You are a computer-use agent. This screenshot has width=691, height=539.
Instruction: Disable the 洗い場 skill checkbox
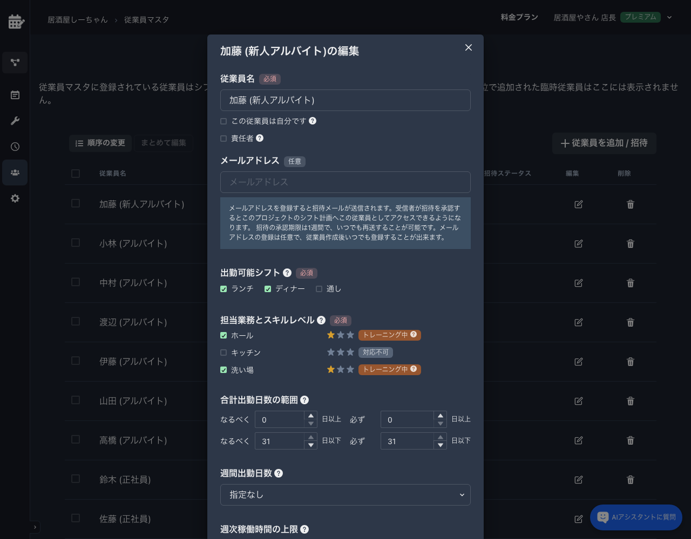pos(223,370)
